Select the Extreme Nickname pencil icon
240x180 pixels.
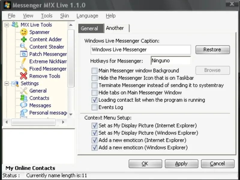[x=24, y=61]
